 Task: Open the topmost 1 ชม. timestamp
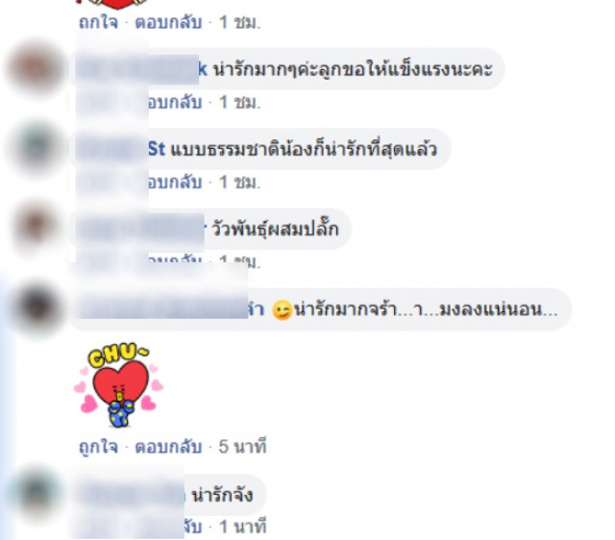pyautogui.click(x=239, y=22)
